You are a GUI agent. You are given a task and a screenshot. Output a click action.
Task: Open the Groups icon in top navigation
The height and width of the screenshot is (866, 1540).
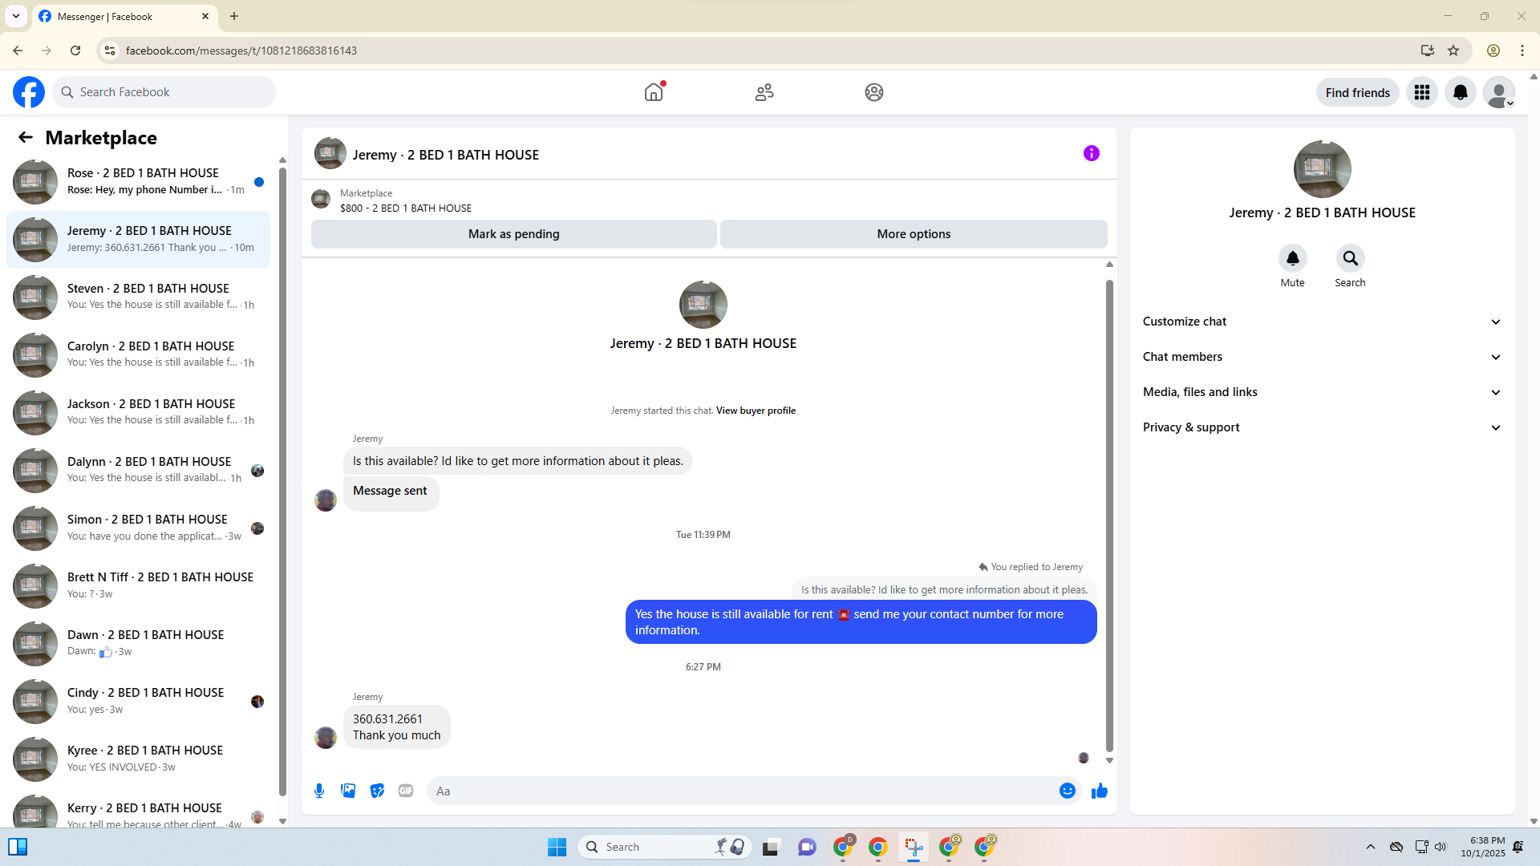click(874, 92)
